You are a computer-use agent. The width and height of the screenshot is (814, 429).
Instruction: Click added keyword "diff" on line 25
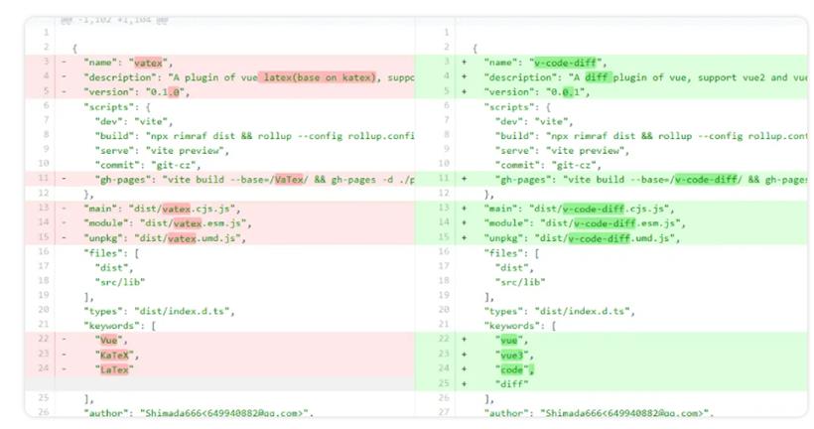pyautogui.click(x=511, y=384)
